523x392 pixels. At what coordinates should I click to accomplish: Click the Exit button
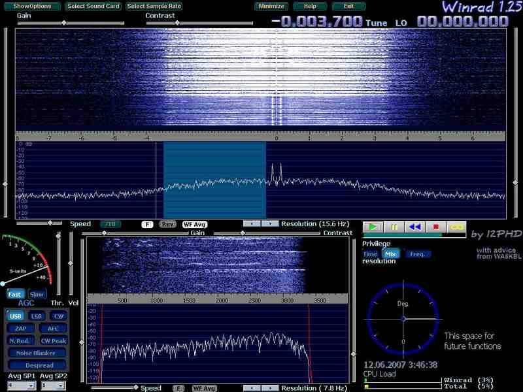click(348, 6)
